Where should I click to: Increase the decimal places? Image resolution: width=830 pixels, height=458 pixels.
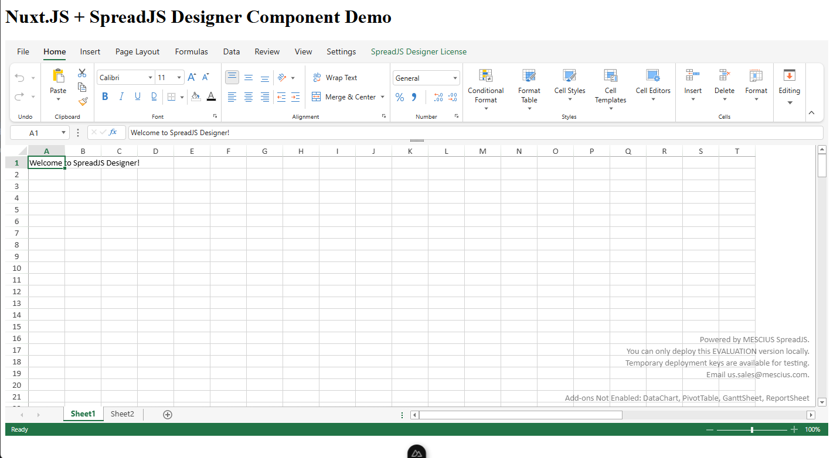pyautogui.click(x=438, y=97)
